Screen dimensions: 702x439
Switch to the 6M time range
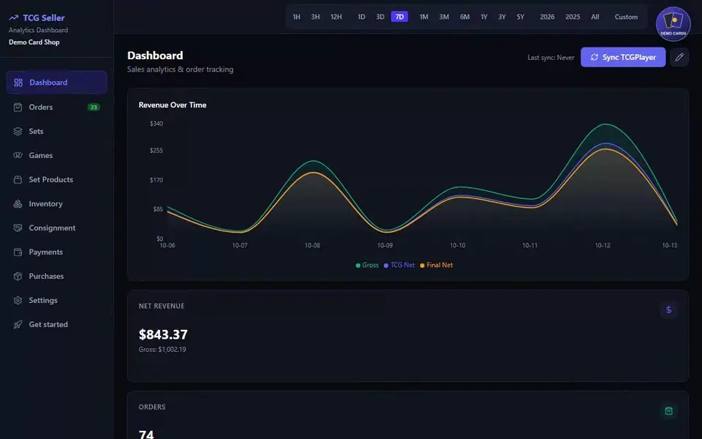(465, 17)
